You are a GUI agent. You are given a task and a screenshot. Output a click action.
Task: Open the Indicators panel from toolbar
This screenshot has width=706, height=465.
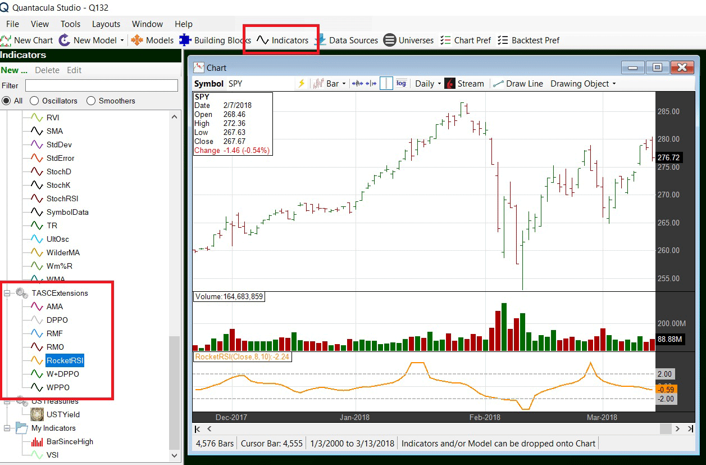[283, 40]
